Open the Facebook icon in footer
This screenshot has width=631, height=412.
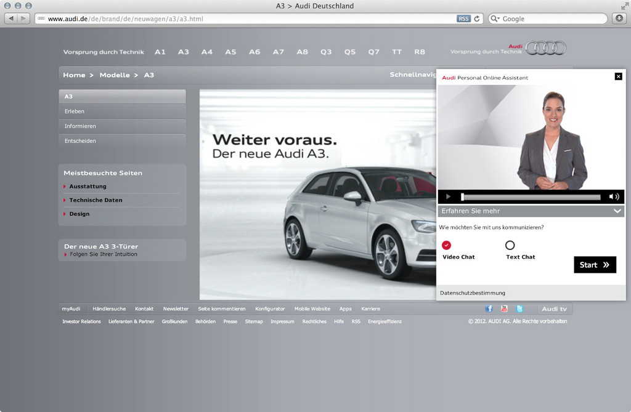[x=489, y=309]
